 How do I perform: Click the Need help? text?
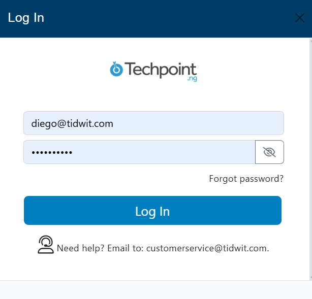(75, 248)
